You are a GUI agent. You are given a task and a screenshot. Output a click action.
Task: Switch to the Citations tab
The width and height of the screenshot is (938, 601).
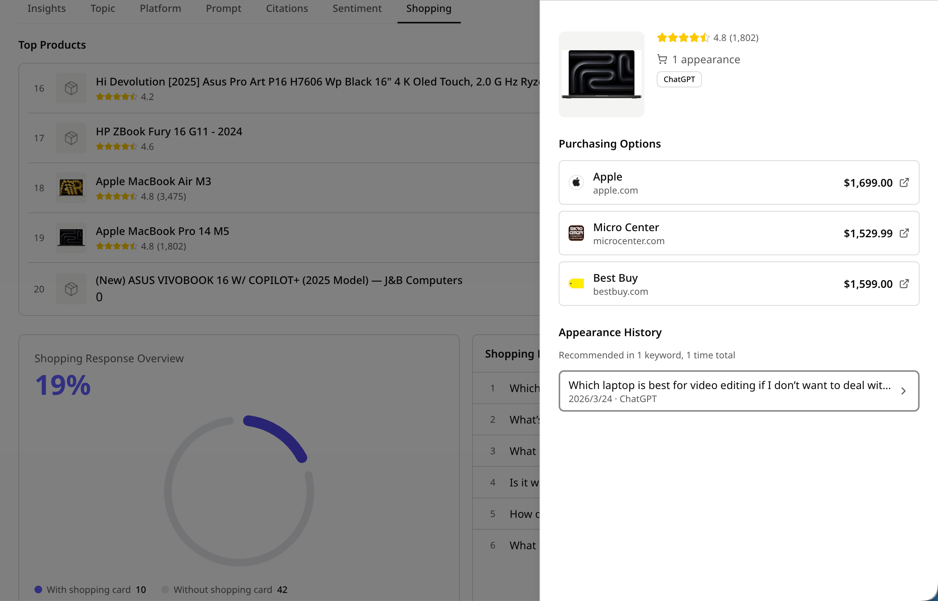tap(287, 8)
